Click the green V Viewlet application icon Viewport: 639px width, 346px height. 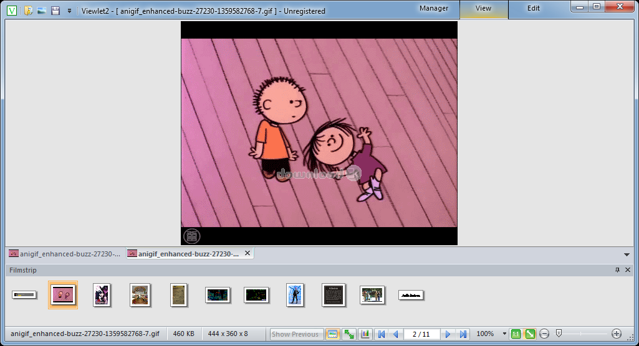[12, 11]
